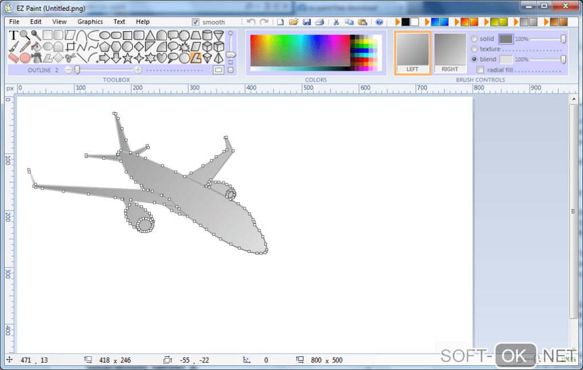Screen dimensions: 583x370
Task: Print using the printer icon
Action: [320, 22]
